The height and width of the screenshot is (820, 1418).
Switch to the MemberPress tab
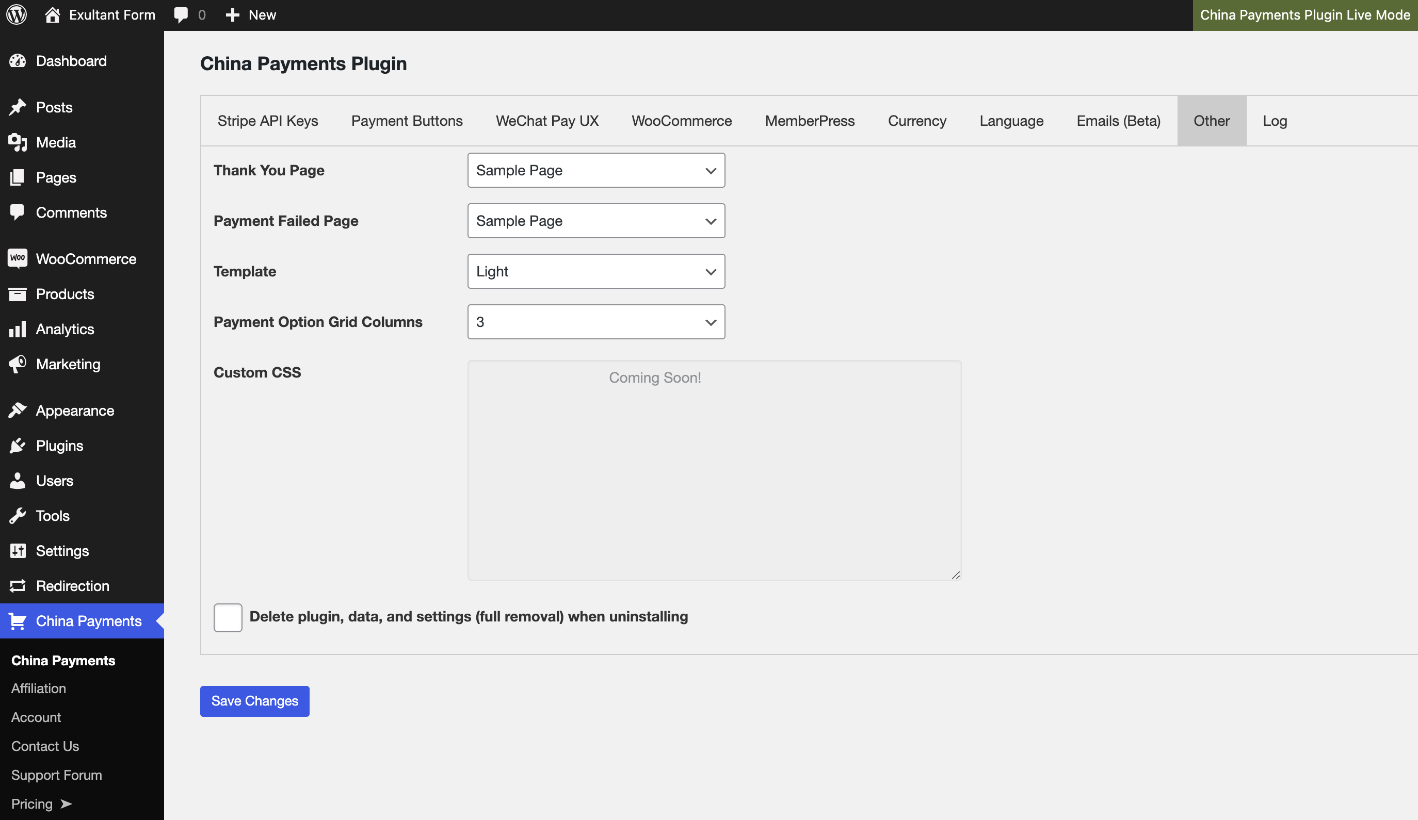[x=810, y=121]
